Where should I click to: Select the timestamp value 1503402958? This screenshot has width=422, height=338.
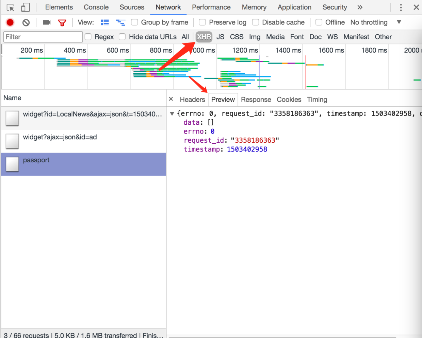(247, 149)
